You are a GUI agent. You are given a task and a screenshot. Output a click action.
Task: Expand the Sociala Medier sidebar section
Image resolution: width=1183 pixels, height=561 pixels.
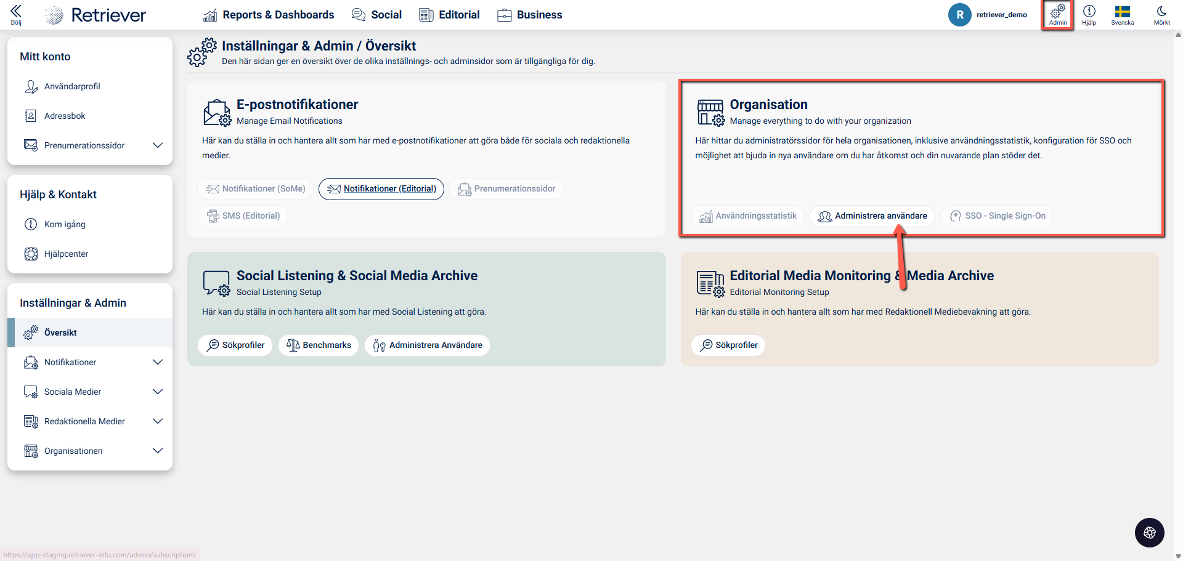(158, 392)
